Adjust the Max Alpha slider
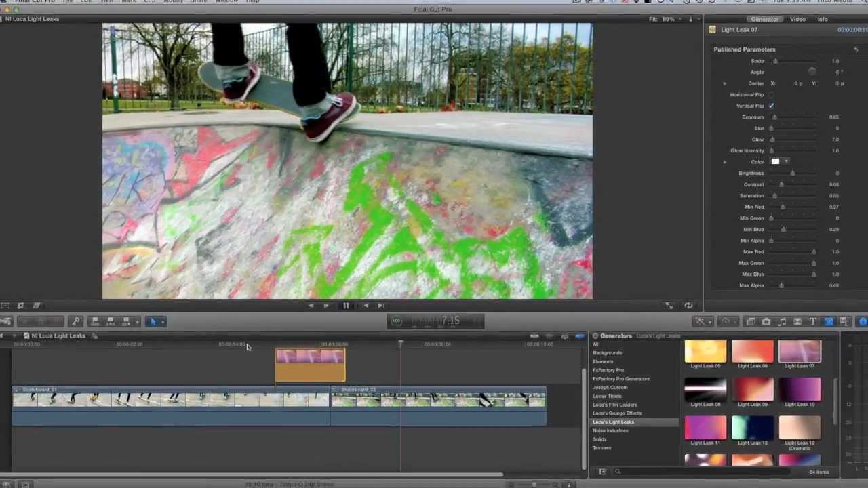Screen dimensions: 868x488 tap(781, 286)
